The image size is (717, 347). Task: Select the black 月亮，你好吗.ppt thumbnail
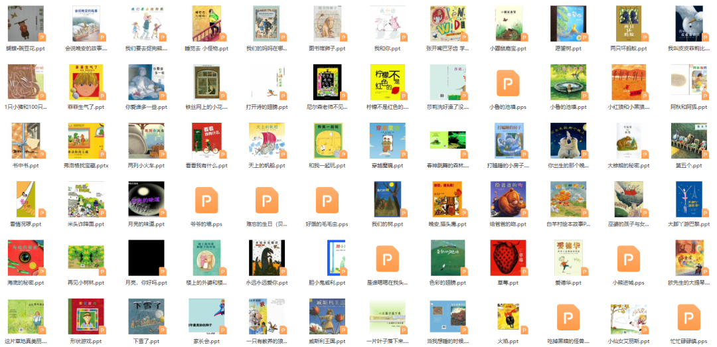pos(146,258)
